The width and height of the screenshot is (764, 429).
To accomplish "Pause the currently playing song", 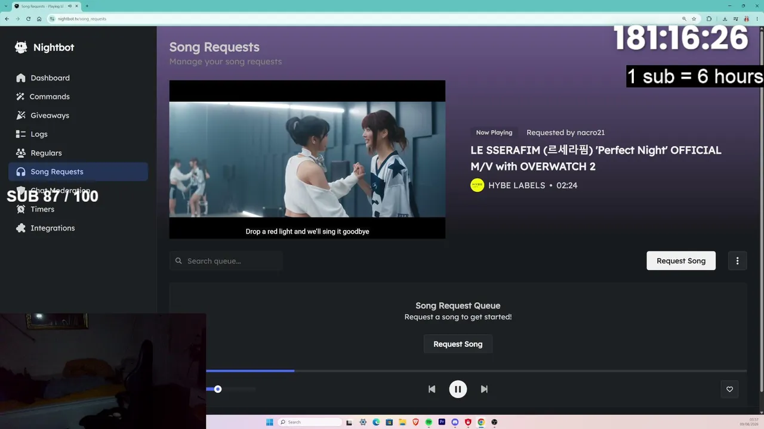I will [458, 389].
